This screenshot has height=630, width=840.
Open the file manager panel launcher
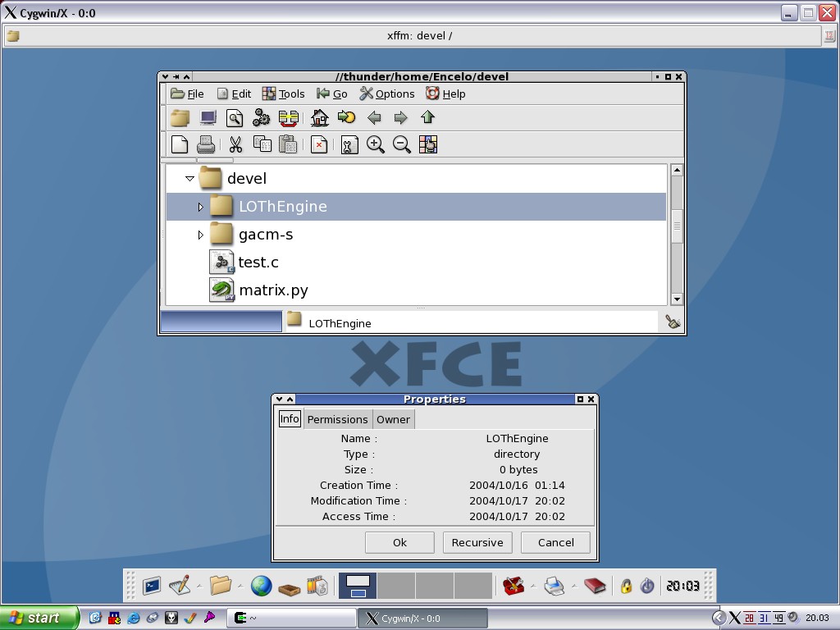tap(220, 586)
